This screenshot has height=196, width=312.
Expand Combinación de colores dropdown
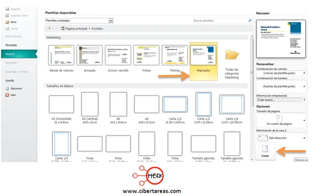pos(304,73)
